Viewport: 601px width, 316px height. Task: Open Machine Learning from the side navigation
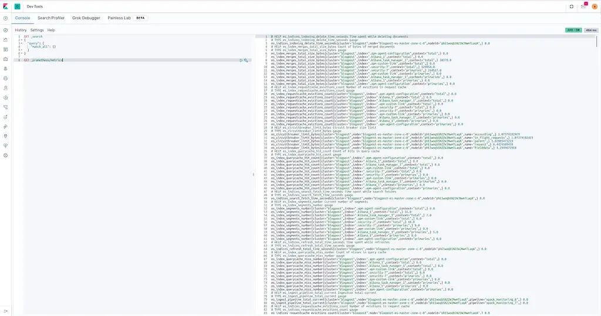(x=5, y=78)
